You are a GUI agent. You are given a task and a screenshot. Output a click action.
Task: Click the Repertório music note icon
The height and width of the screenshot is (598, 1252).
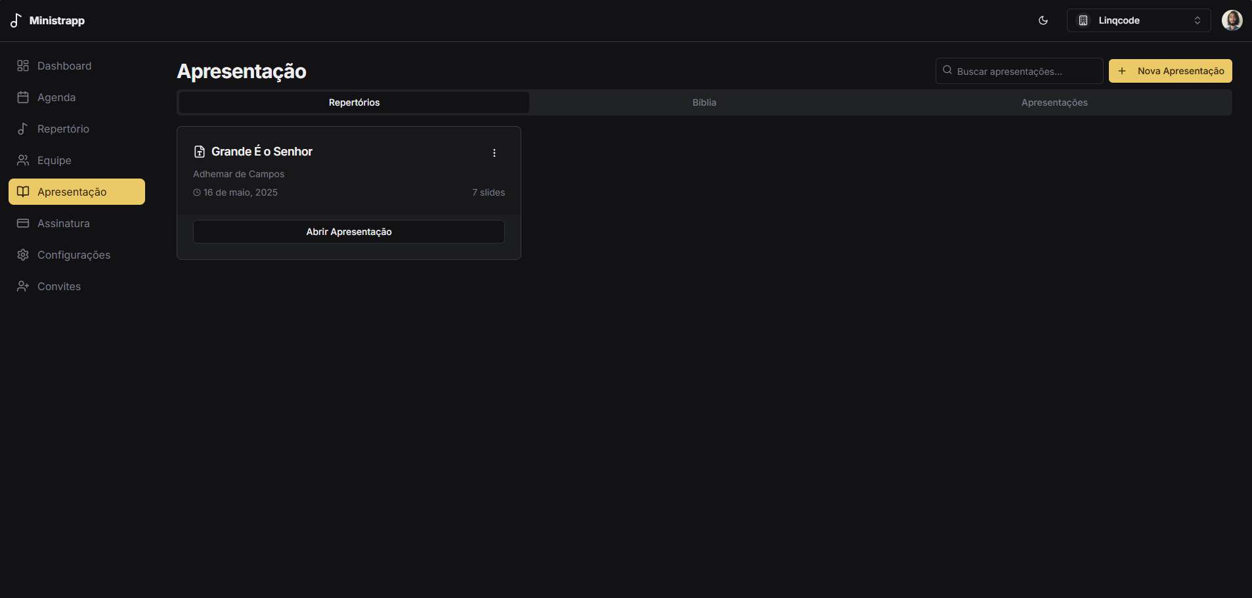point(23,129)
